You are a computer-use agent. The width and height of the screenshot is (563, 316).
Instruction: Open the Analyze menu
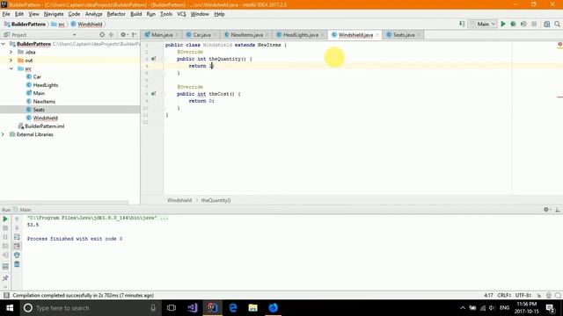94,14
